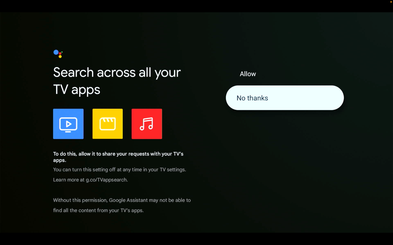Screen dimensions: 393x245
Task: Select the blue TV play tile
Action: click(x=68, y=124)
